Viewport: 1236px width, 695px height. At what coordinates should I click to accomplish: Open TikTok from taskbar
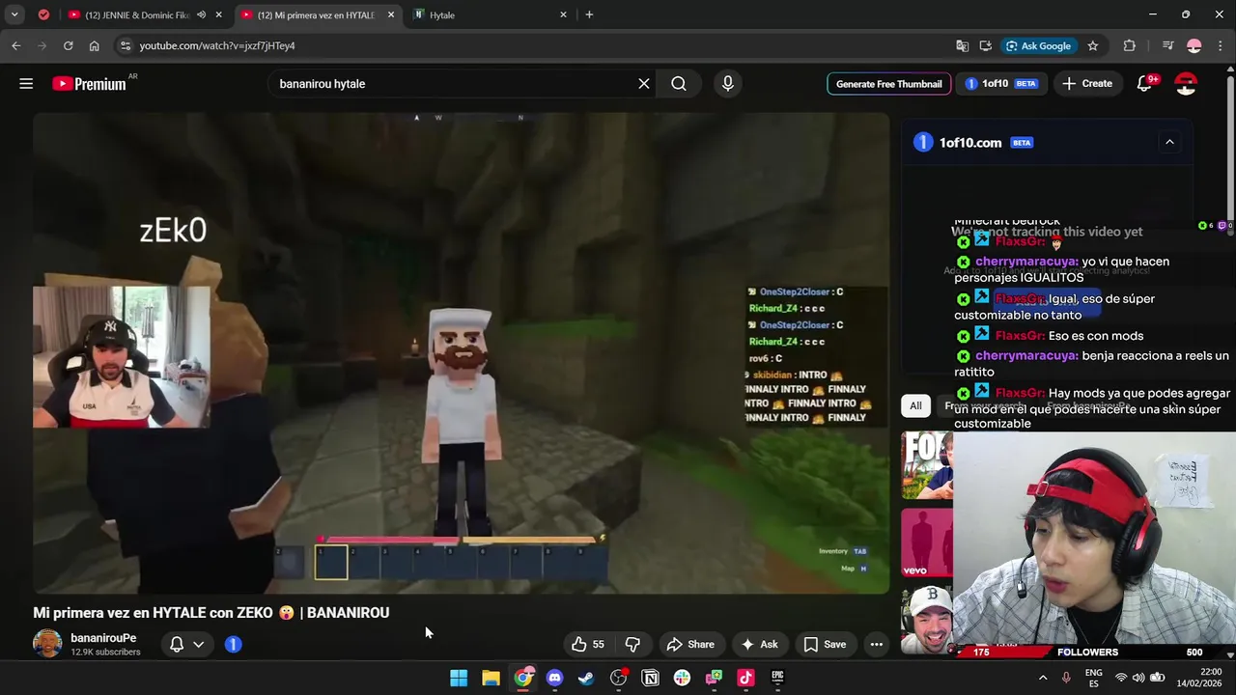[745, 678]
